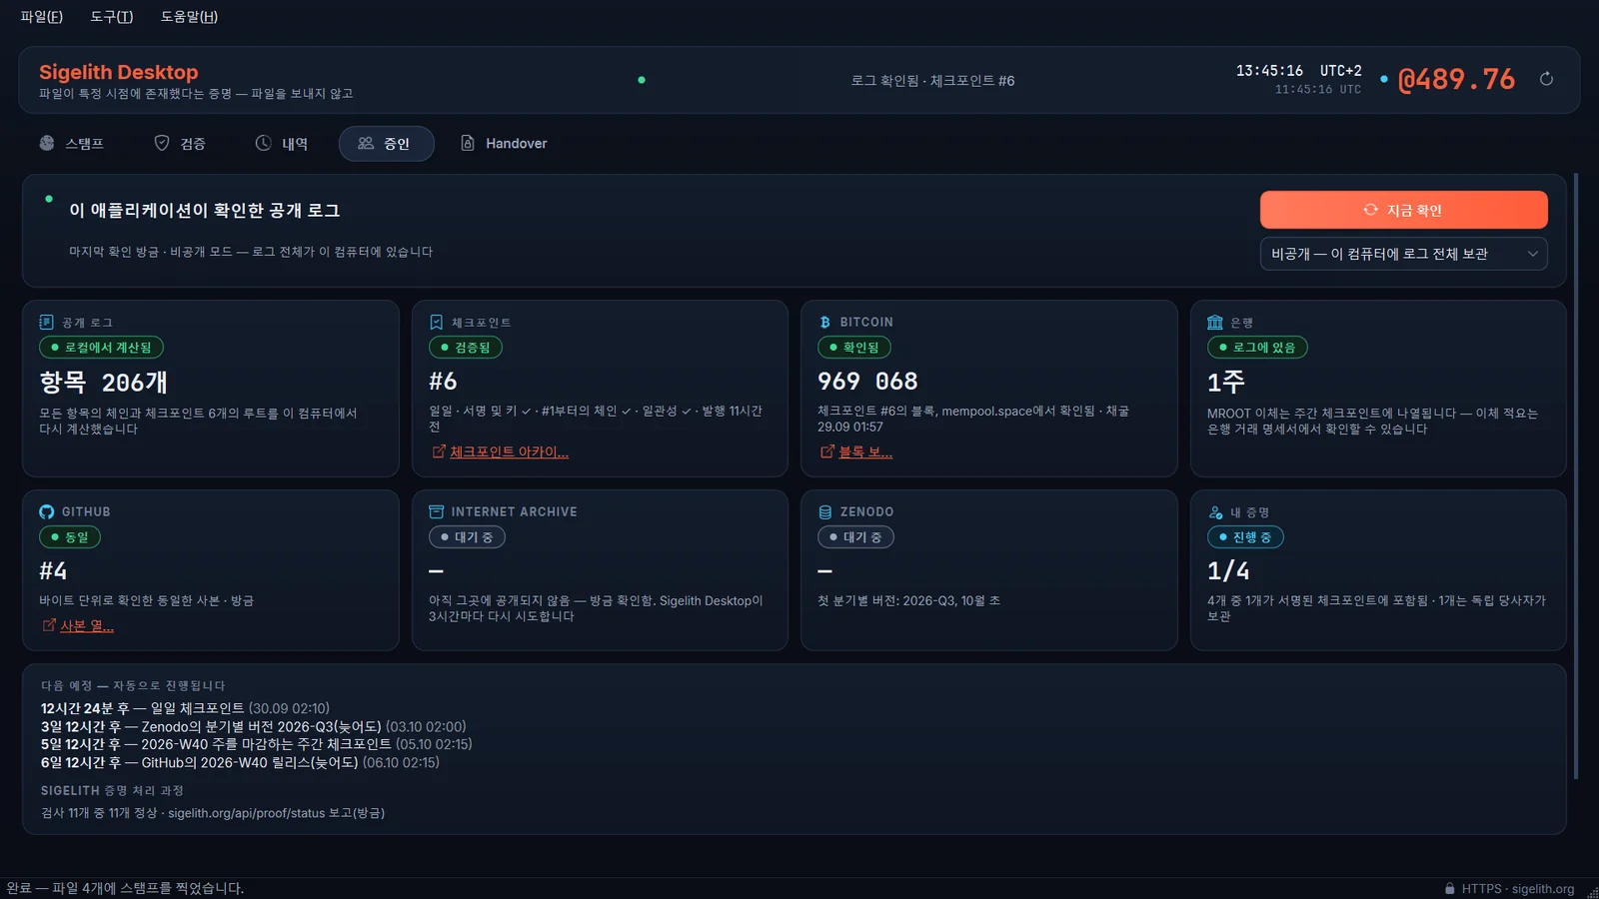Screen dimensions: 1599x899
Task: Click the 3일 12시간 후 Zenodo schedule row
Action: (253, 726)
